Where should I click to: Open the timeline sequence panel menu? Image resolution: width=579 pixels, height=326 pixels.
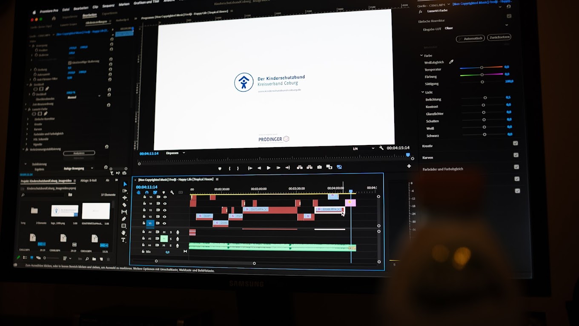217,179
